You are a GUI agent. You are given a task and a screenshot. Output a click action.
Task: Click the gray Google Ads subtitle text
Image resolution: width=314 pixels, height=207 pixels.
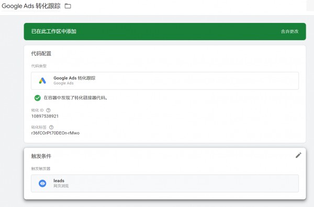(x=63, y=83)
